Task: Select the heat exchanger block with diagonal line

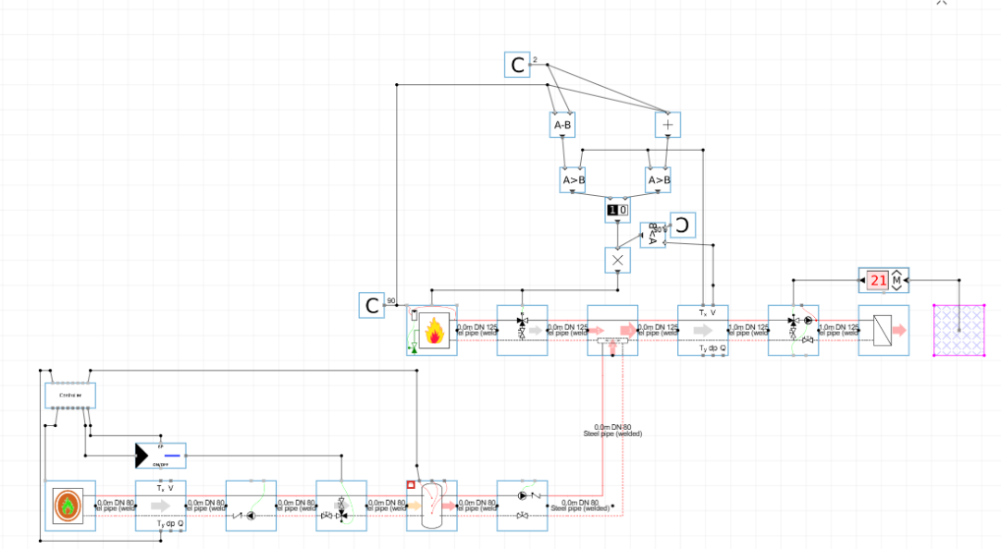Action: click(x=884, y=330)
